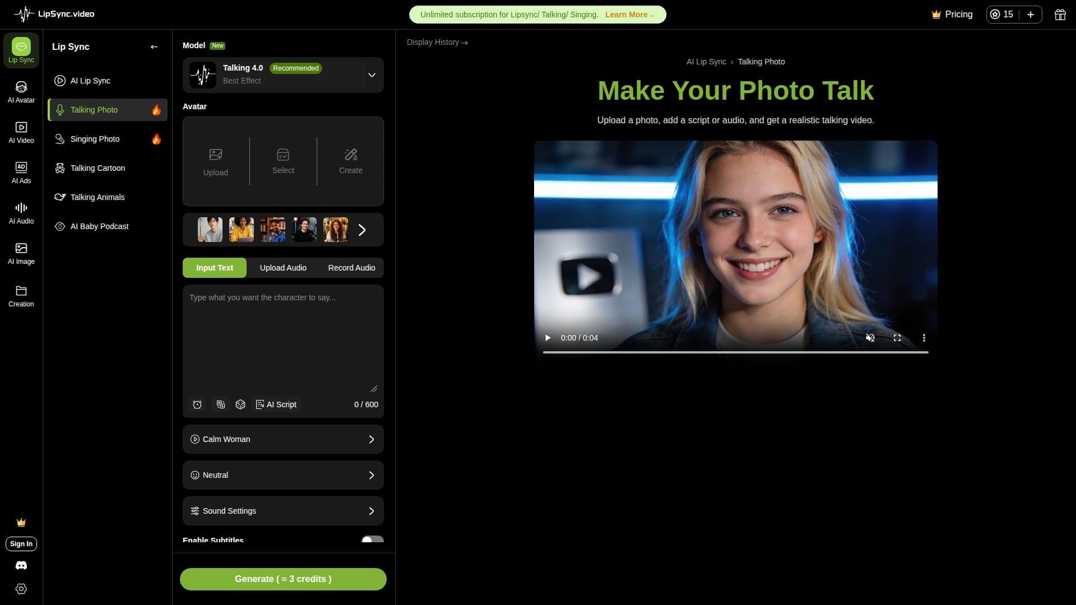Viewport: 1076px width, 605px height.
Task: Open AI Ads from the left rail
Action: pyautogui.click(x=21, y=173)
